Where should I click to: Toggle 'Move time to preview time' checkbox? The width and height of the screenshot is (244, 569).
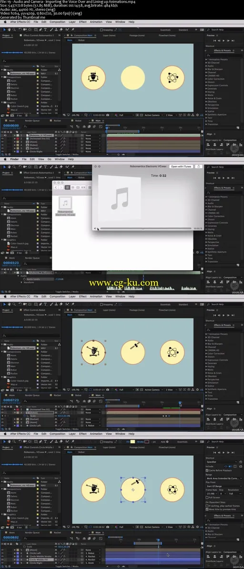click(207, 509)
